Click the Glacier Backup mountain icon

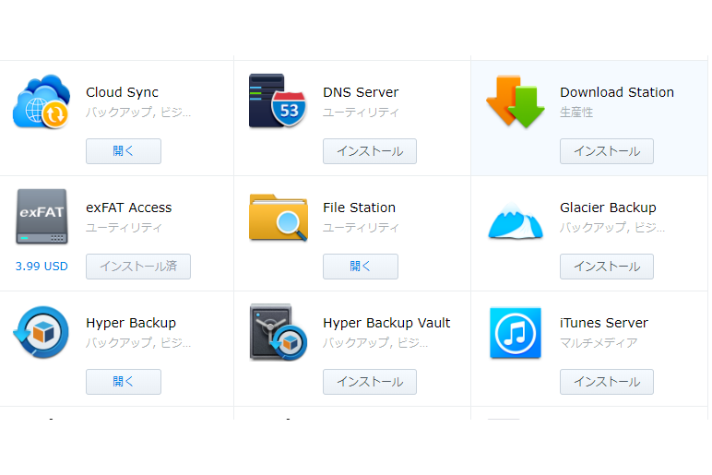click(x=516, y=220)
